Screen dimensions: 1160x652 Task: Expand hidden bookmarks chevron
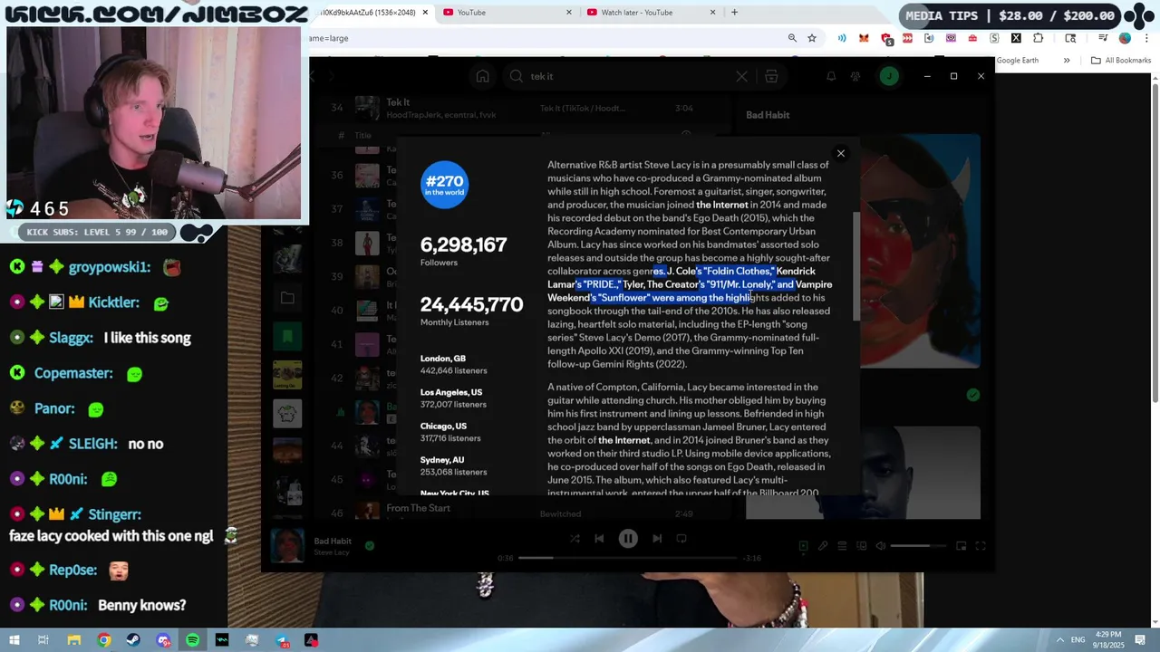point(1067,61)
